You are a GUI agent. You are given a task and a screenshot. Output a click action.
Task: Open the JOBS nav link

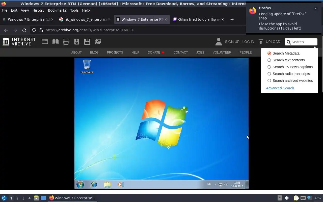pyautogui.click(x=200, y=53)
